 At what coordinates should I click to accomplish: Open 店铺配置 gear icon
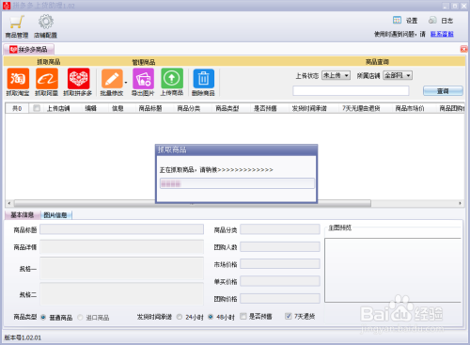(46, 22)
